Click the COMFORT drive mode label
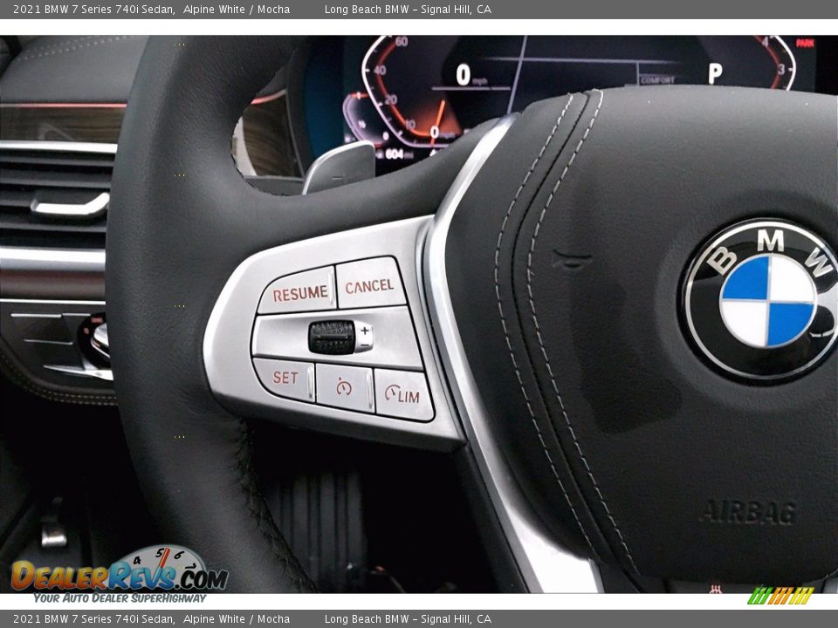This screenshot has height=628, width=838. coord(658,80)
